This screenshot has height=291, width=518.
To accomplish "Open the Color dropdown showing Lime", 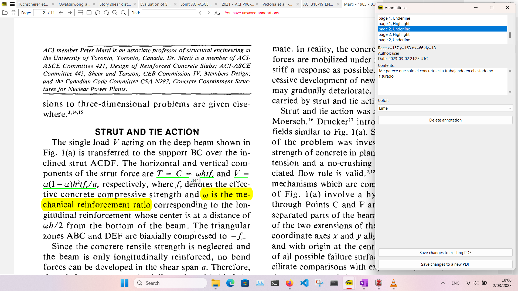I will (445, 108).
